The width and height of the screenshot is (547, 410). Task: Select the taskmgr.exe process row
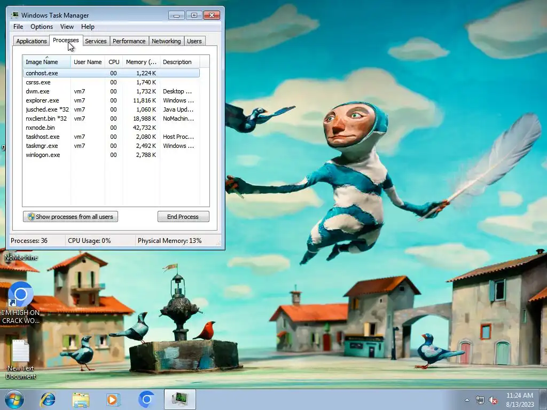pos(111,146)
